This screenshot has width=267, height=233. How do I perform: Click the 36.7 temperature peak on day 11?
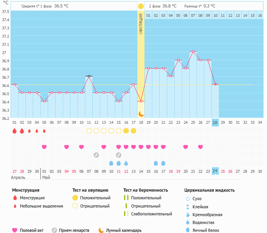pos(89,76)
